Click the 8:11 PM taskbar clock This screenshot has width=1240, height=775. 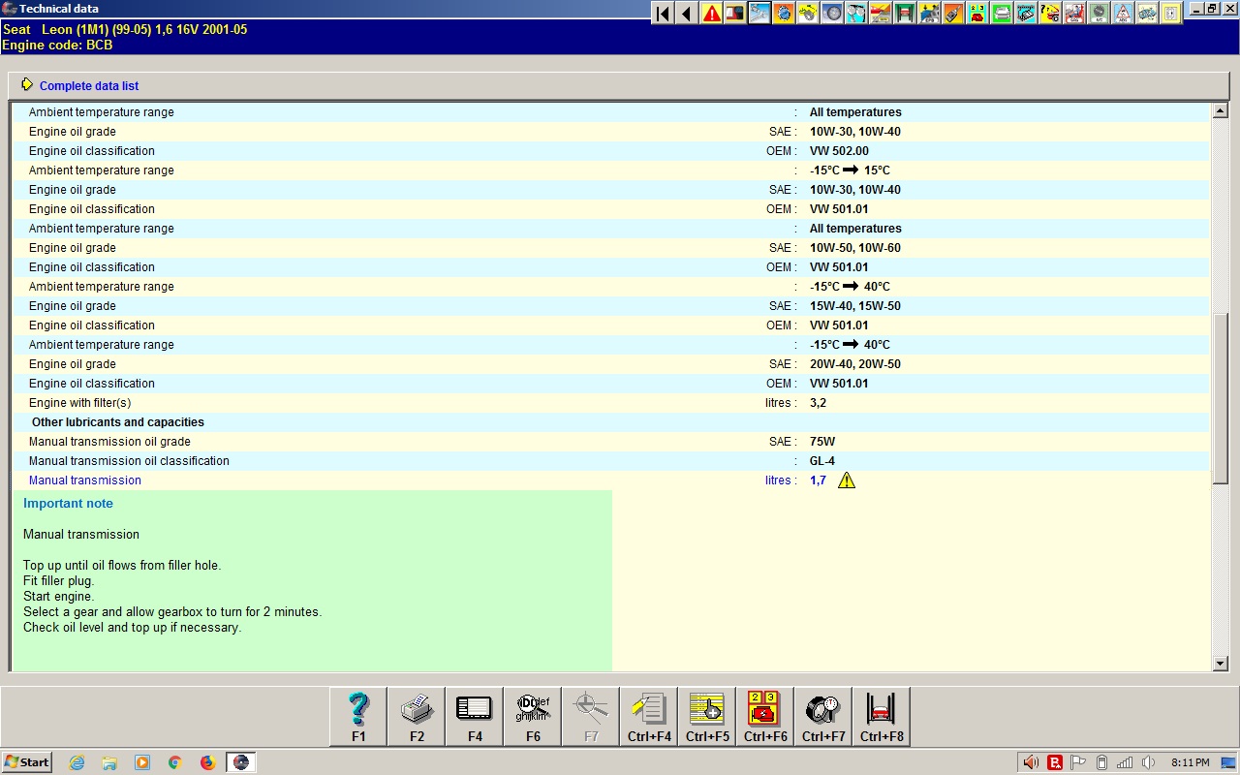pos(1190,762)
